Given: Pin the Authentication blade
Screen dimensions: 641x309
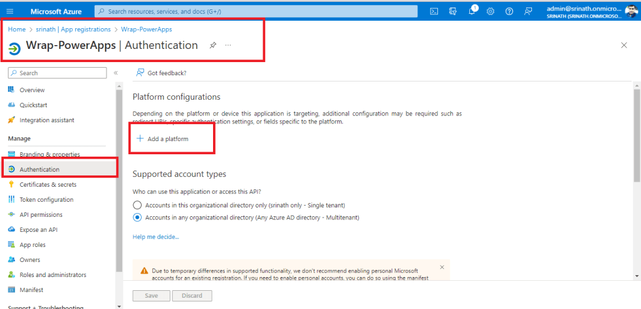Looking at the screenshot, I should 213,45.
